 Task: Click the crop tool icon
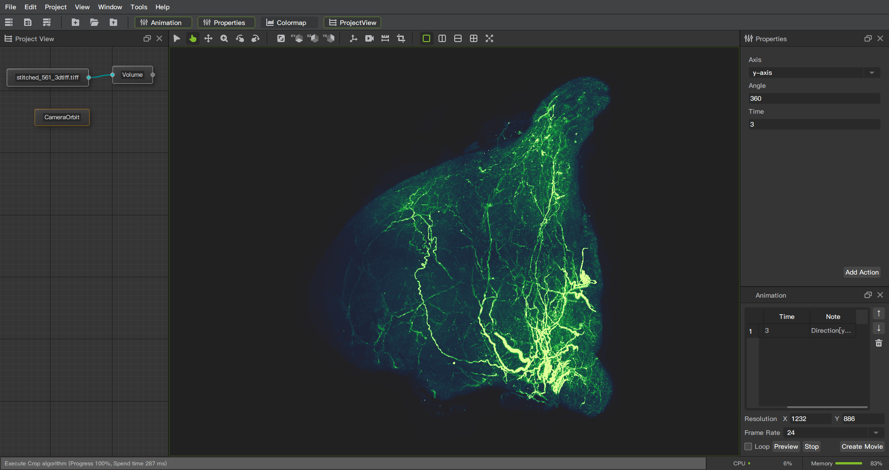click(x=401, y=38)
